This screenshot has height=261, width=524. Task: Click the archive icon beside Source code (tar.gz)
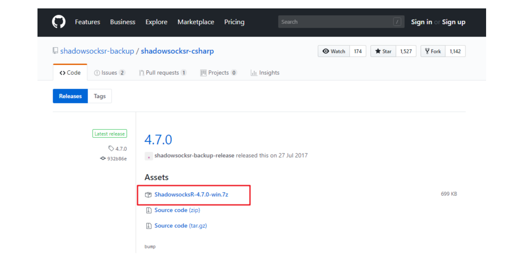(148, 226)
